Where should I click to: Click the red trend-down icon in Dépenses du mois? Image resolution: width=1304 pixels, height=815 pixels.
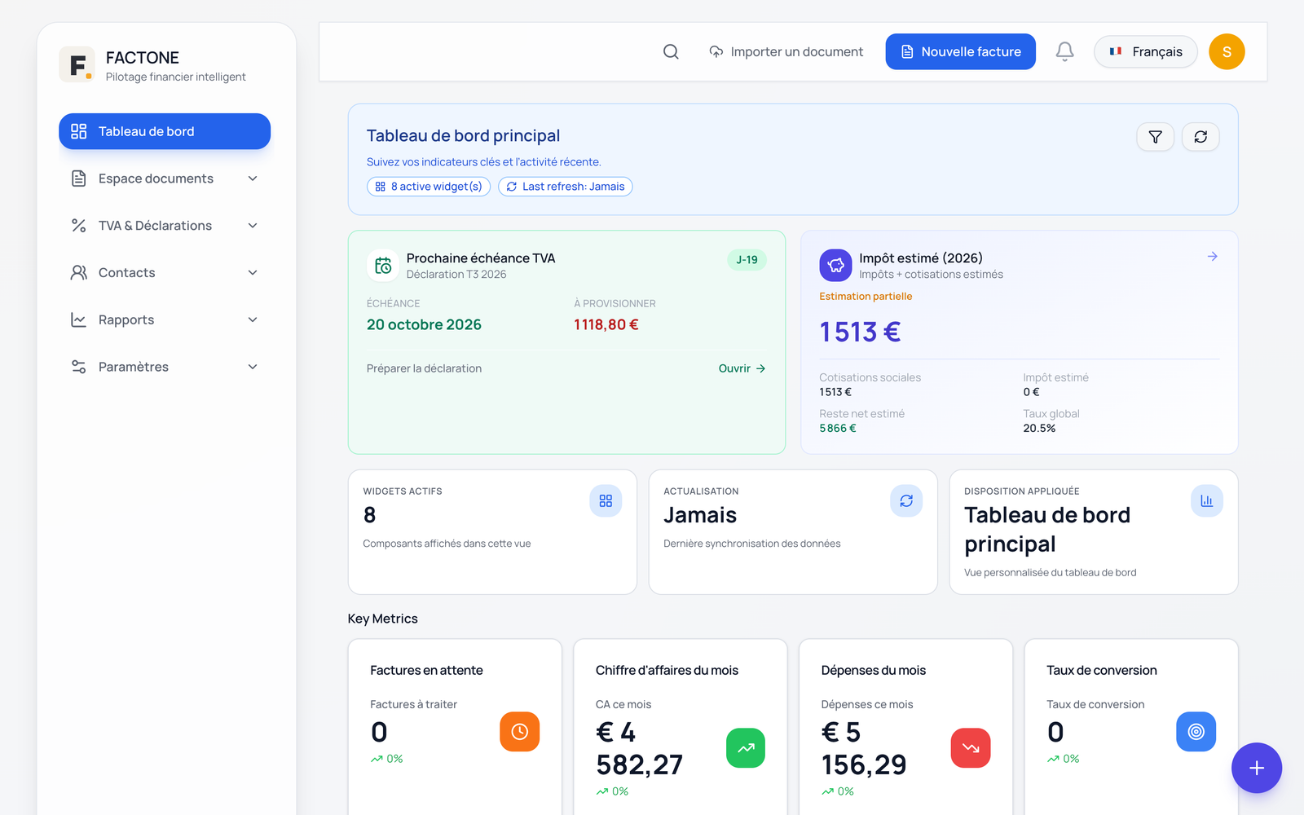[x=971, y=747]
